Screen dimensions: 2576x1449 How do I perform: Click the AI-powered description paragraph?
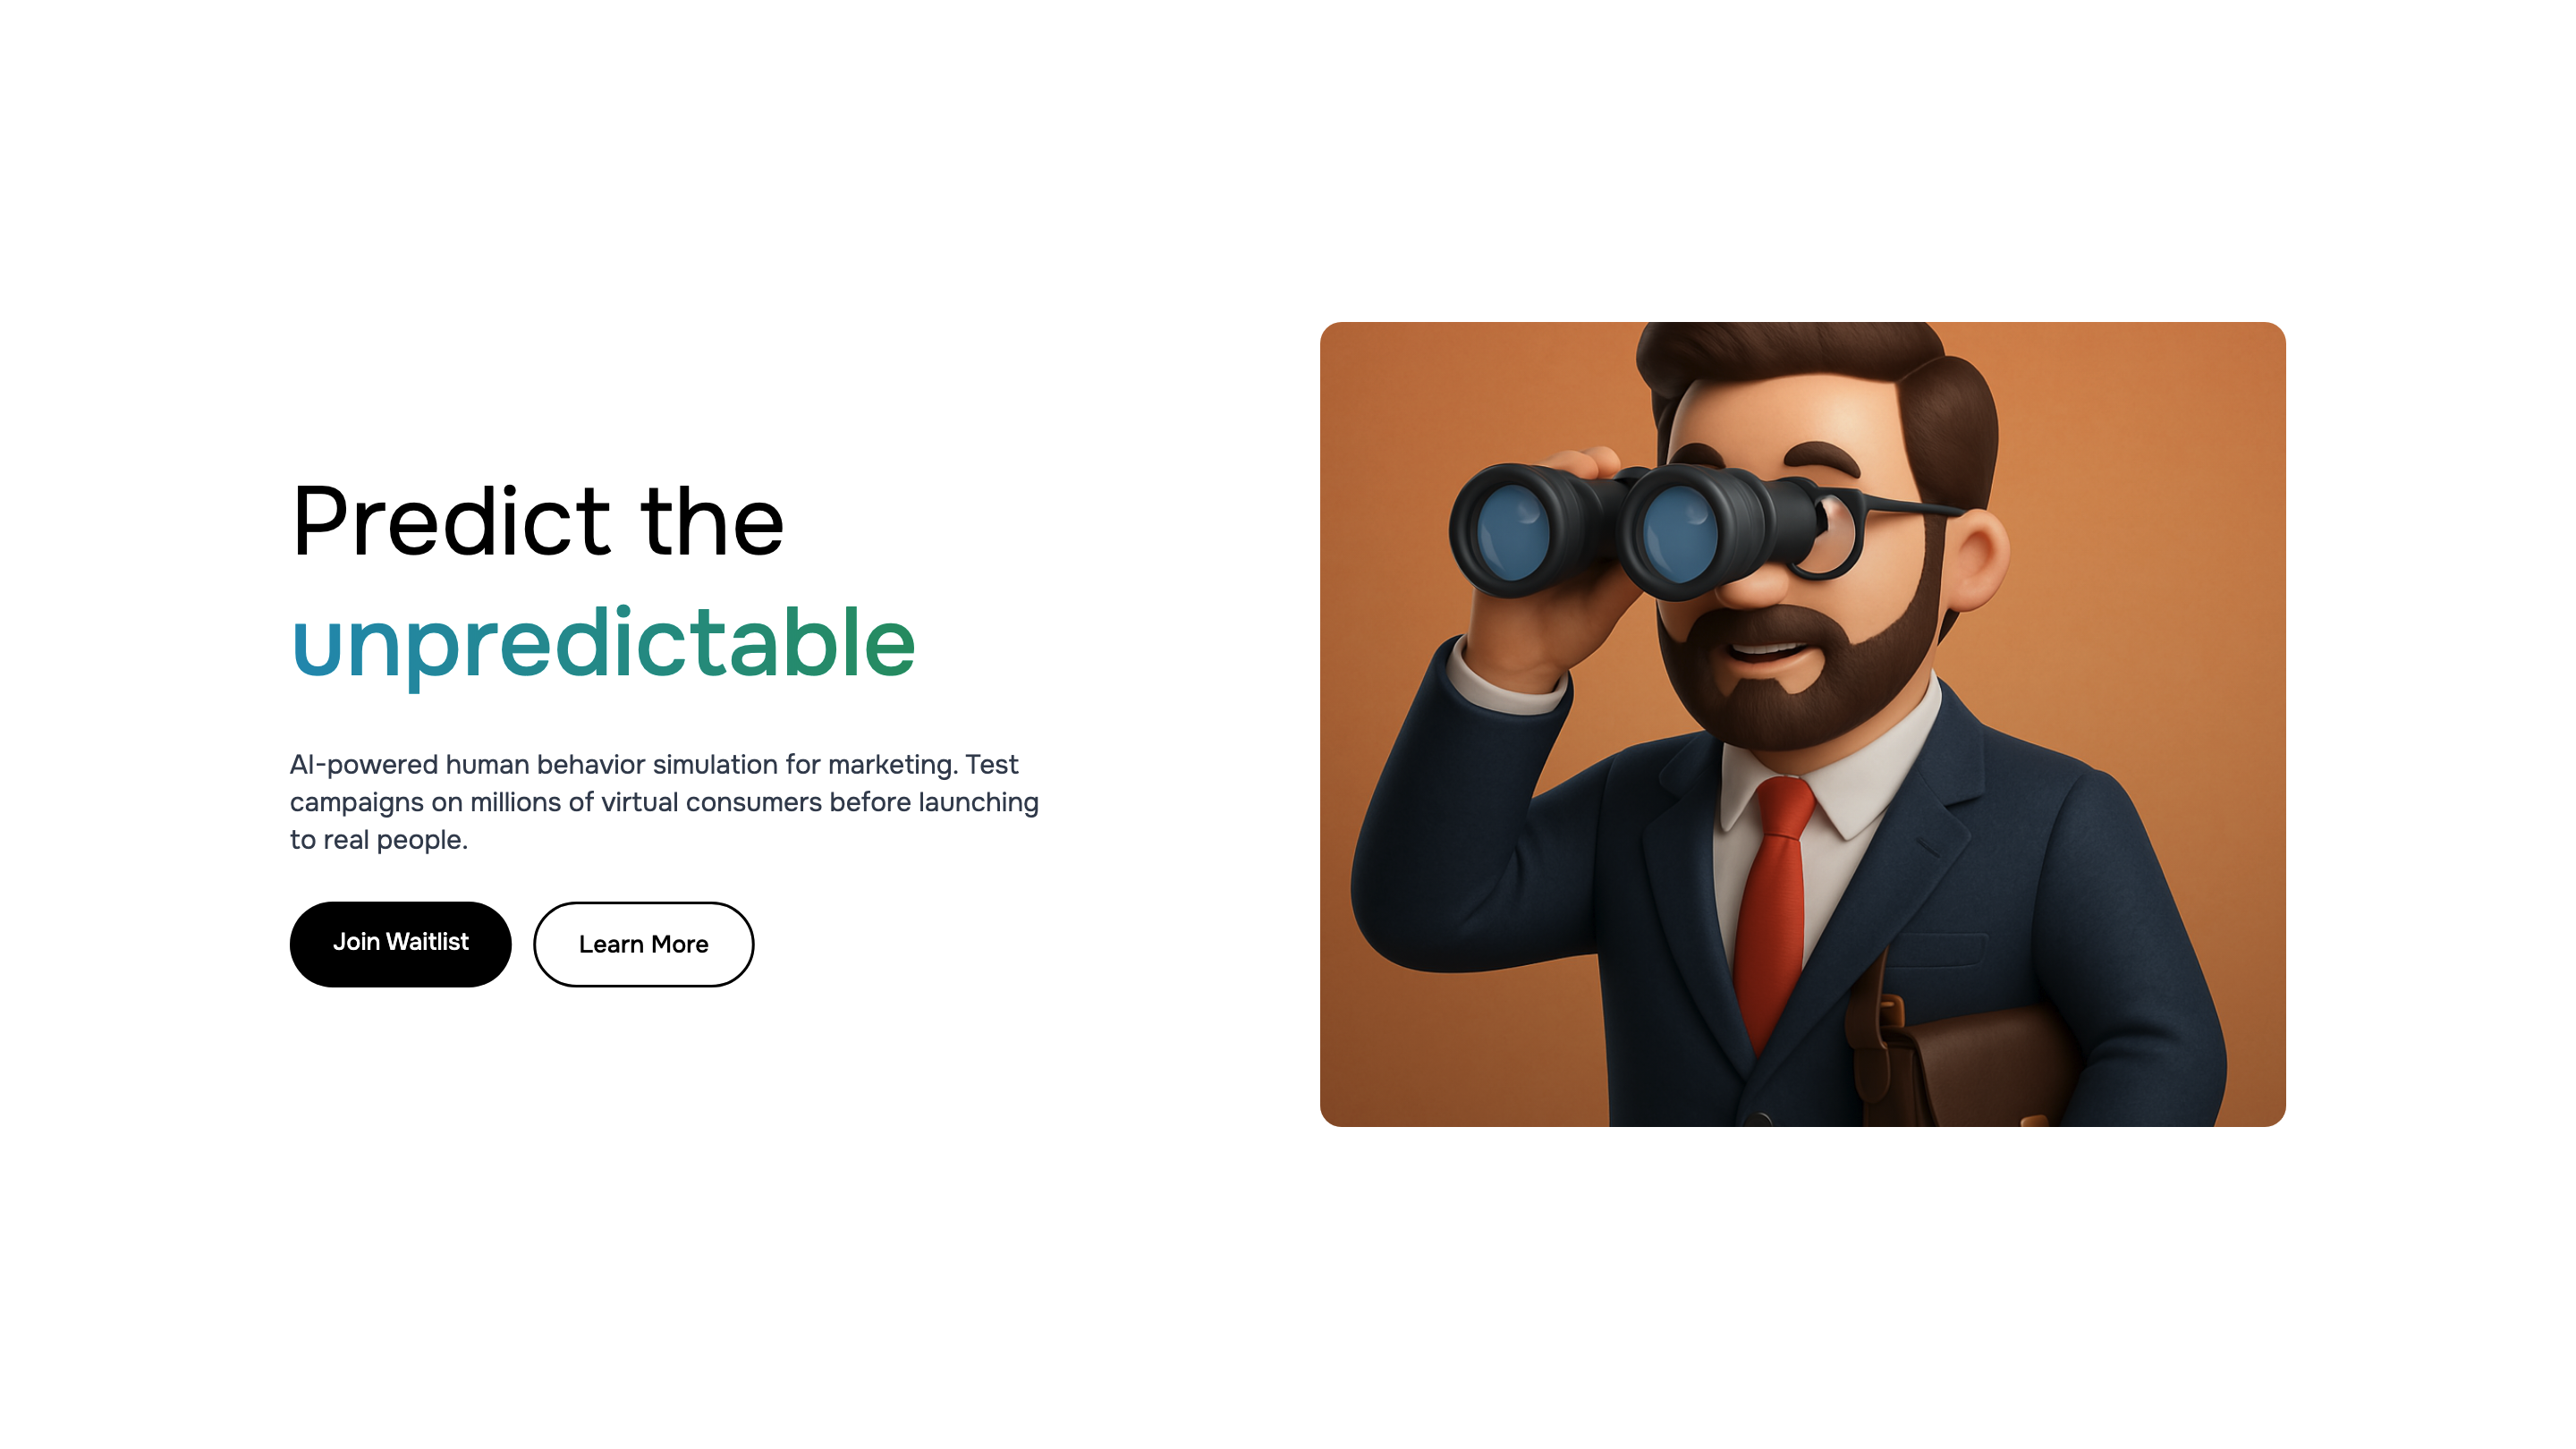[x=664, y=802]
